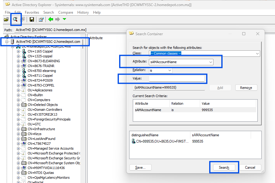The height and width of the screenshot is (183, 275).
Task: Click the folder icon beside CN=NTDS Quotas
Action: pyautogui.click(x=24, y=173)
